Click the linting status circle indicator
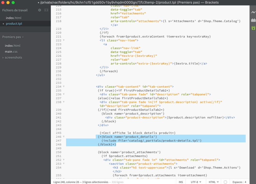The height and width of the screenshot is (184, 256). [225, 182]
